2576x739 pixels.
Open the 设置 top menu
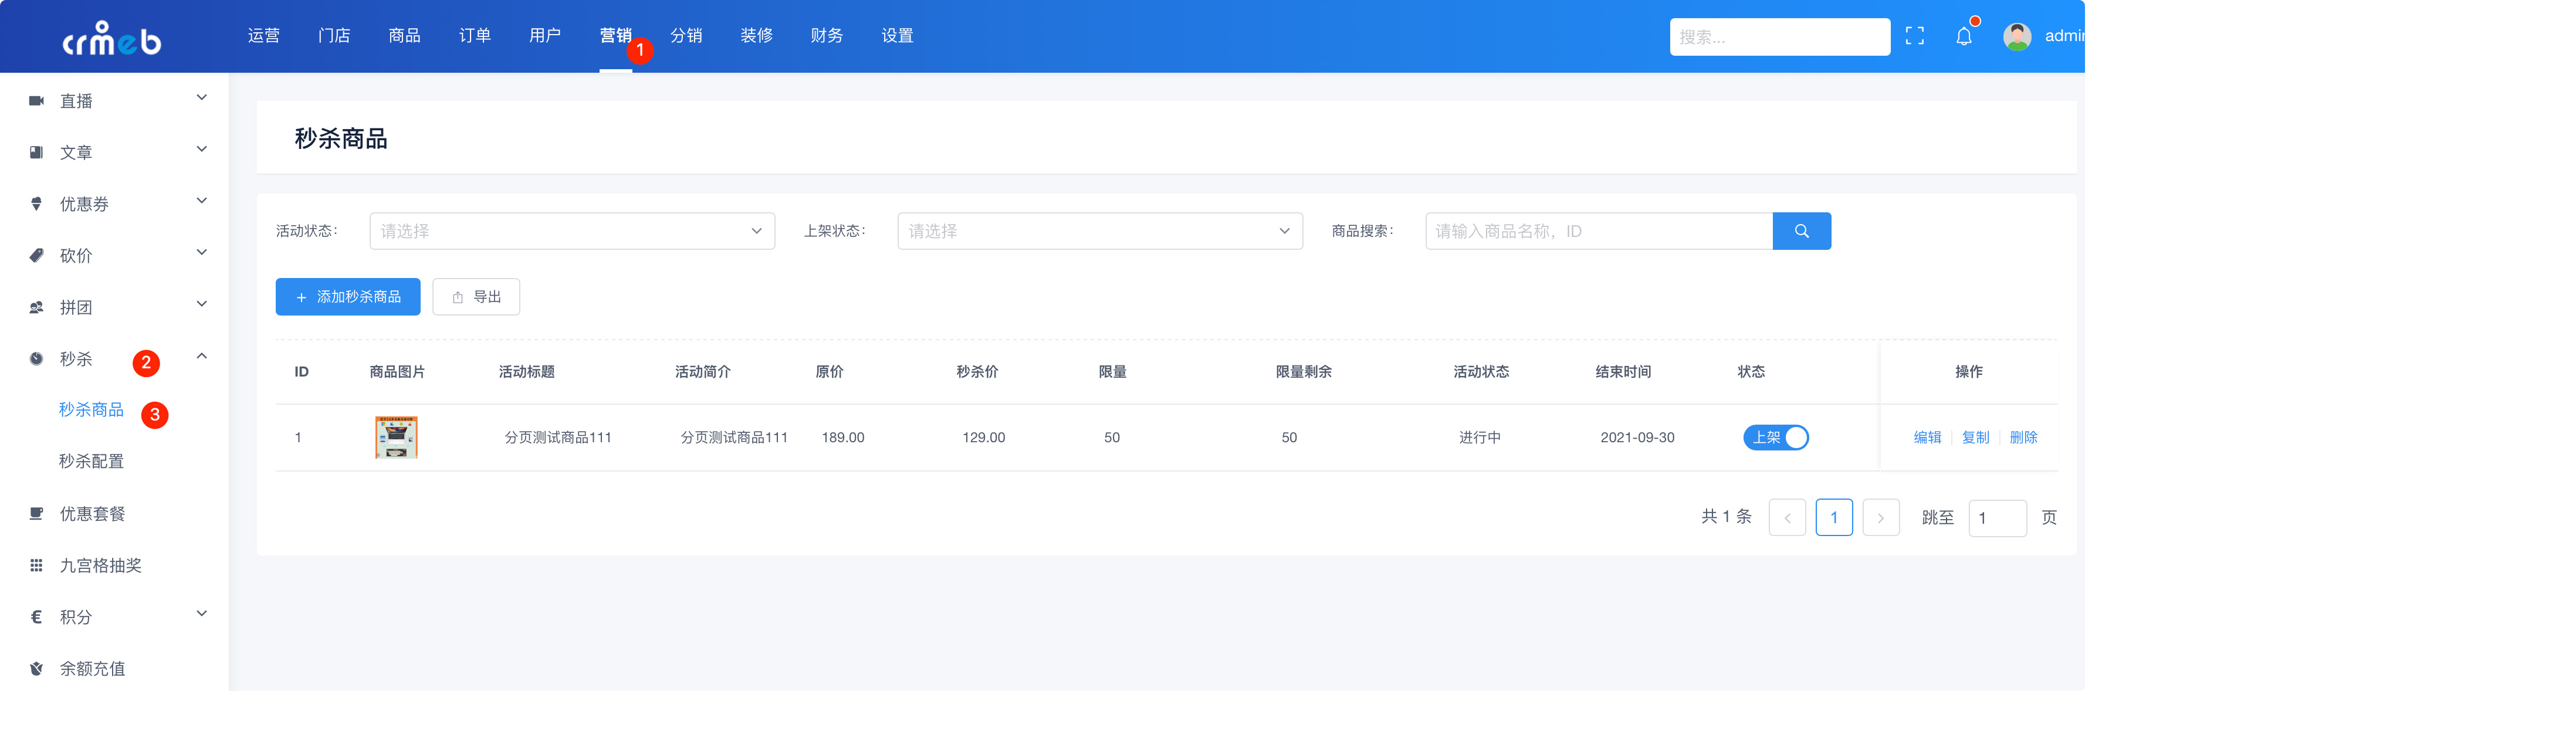897,36
